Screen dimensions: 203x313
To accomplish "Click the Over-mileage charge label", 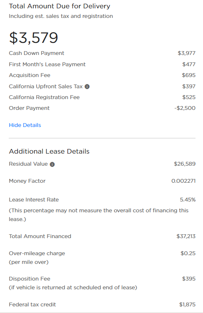I will pos(37,253).
